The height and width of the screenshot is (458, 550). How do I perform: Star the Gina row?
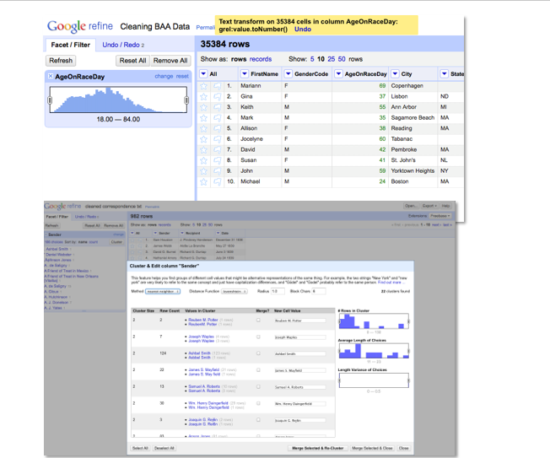point(203,96)
